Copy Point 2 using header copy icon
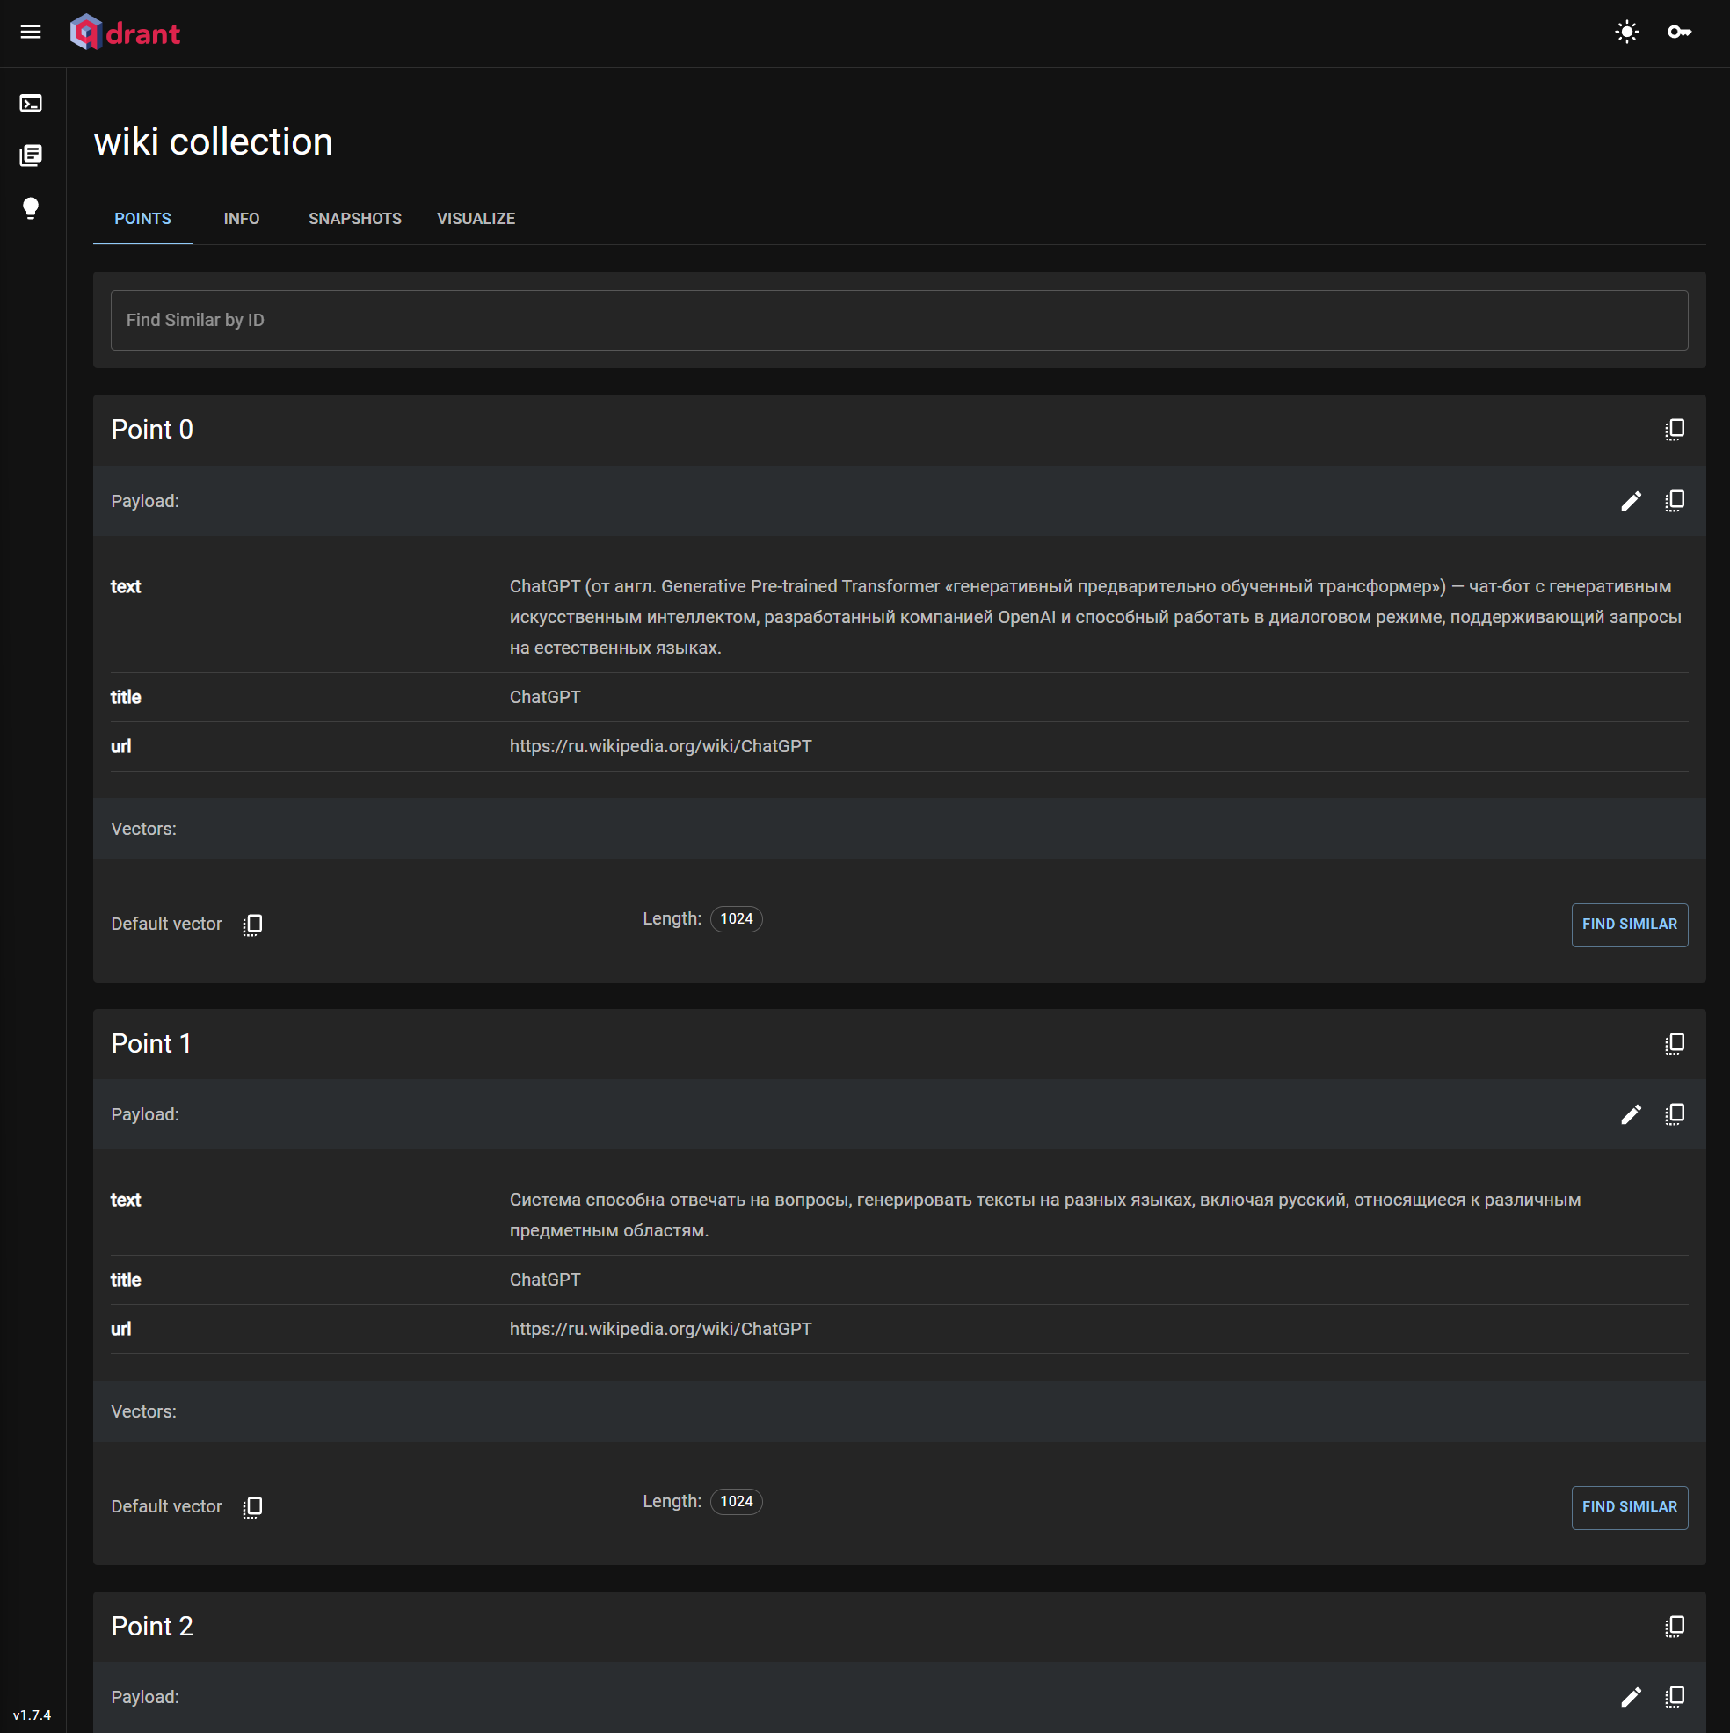This screenshot has width=1730, height=1733. [1675, 1627]
